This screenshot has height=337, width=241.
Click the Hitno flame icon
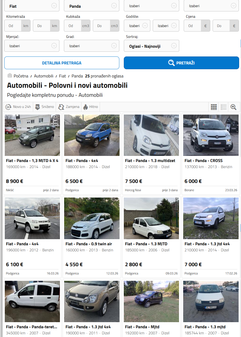pos(85,107)
